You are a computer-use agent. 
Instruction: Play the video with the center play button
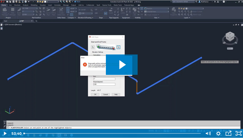click(x=122, y=65)
